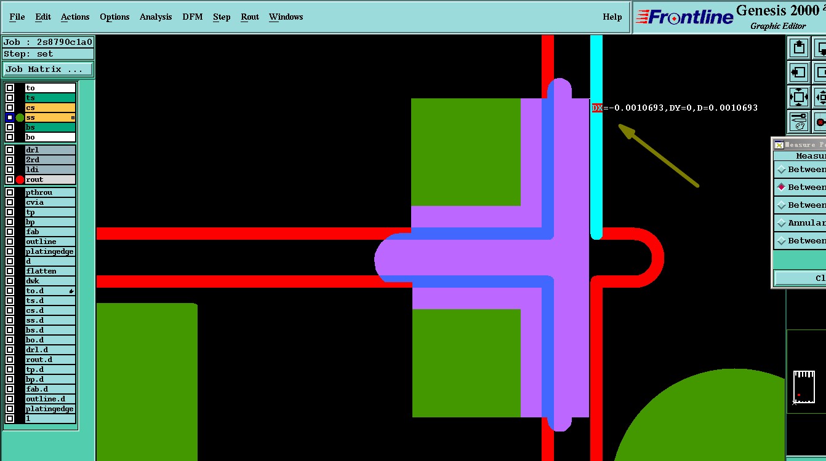The image size is (826, 461).
Task: Select the Between option directly below Annular
Action: click(800, 240)
